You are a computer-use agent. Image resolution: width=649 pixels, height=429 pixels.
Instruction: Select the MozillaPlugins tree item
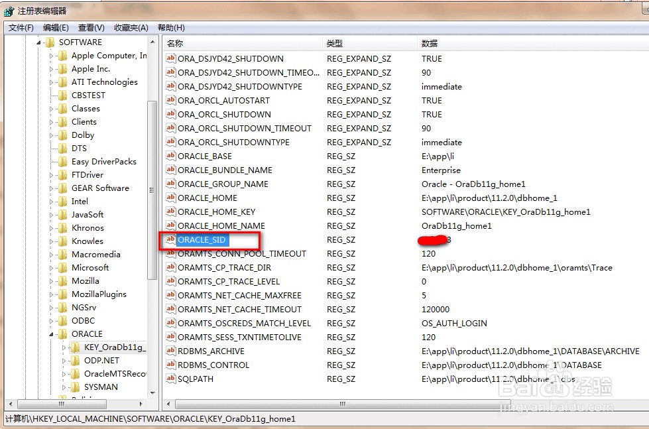pyautogui.click(x=99, y=294)
